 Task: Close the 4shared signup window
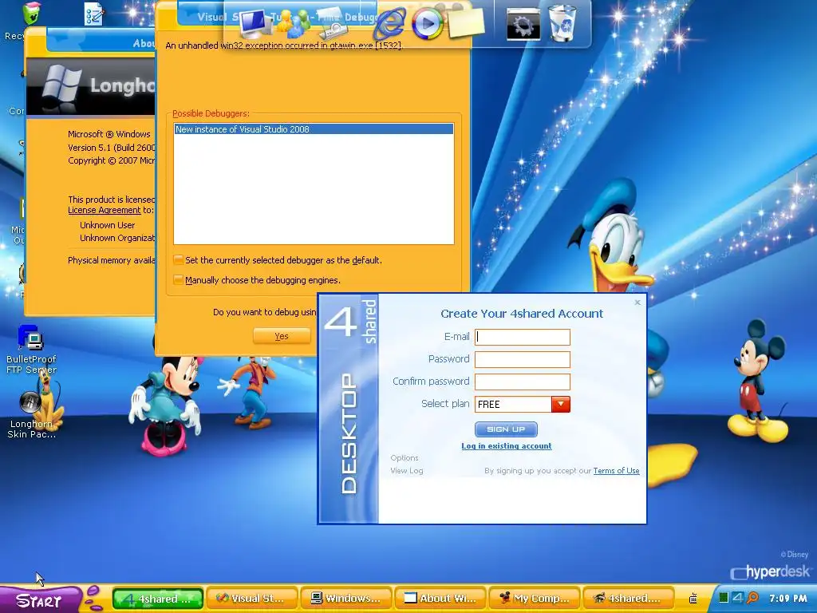click(637, 303)
